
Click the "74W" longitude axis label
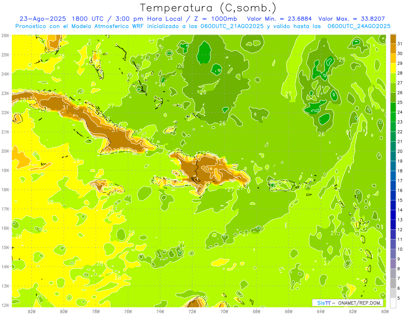(x=160, y=311)
